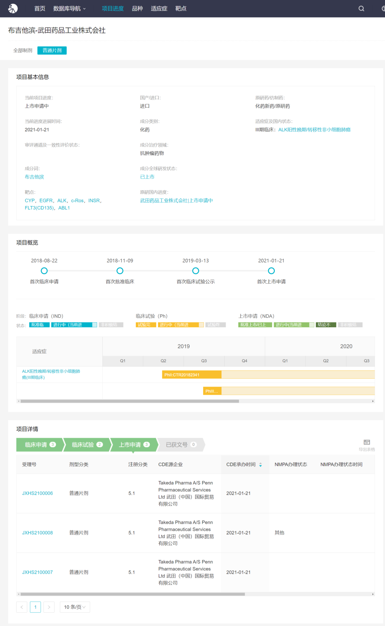This screenshot has height=626, width=385.
Task: Click the export table (导出表格) icon
Action: [x=367, y=442]
